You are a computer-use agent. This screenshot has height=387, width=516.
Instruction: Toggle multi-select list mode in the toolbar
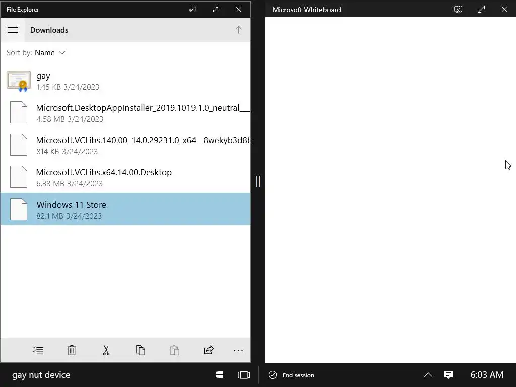(38, 350)
